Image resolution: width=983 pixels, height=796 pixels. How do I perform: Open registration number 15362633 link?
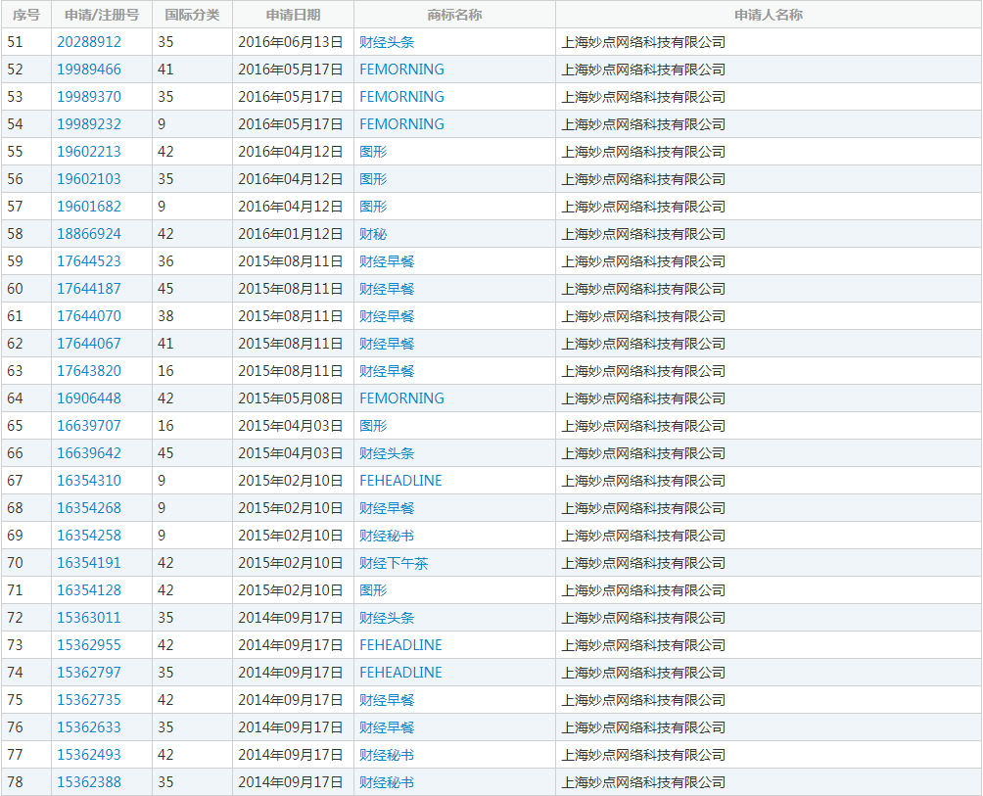tap(89, 727)
